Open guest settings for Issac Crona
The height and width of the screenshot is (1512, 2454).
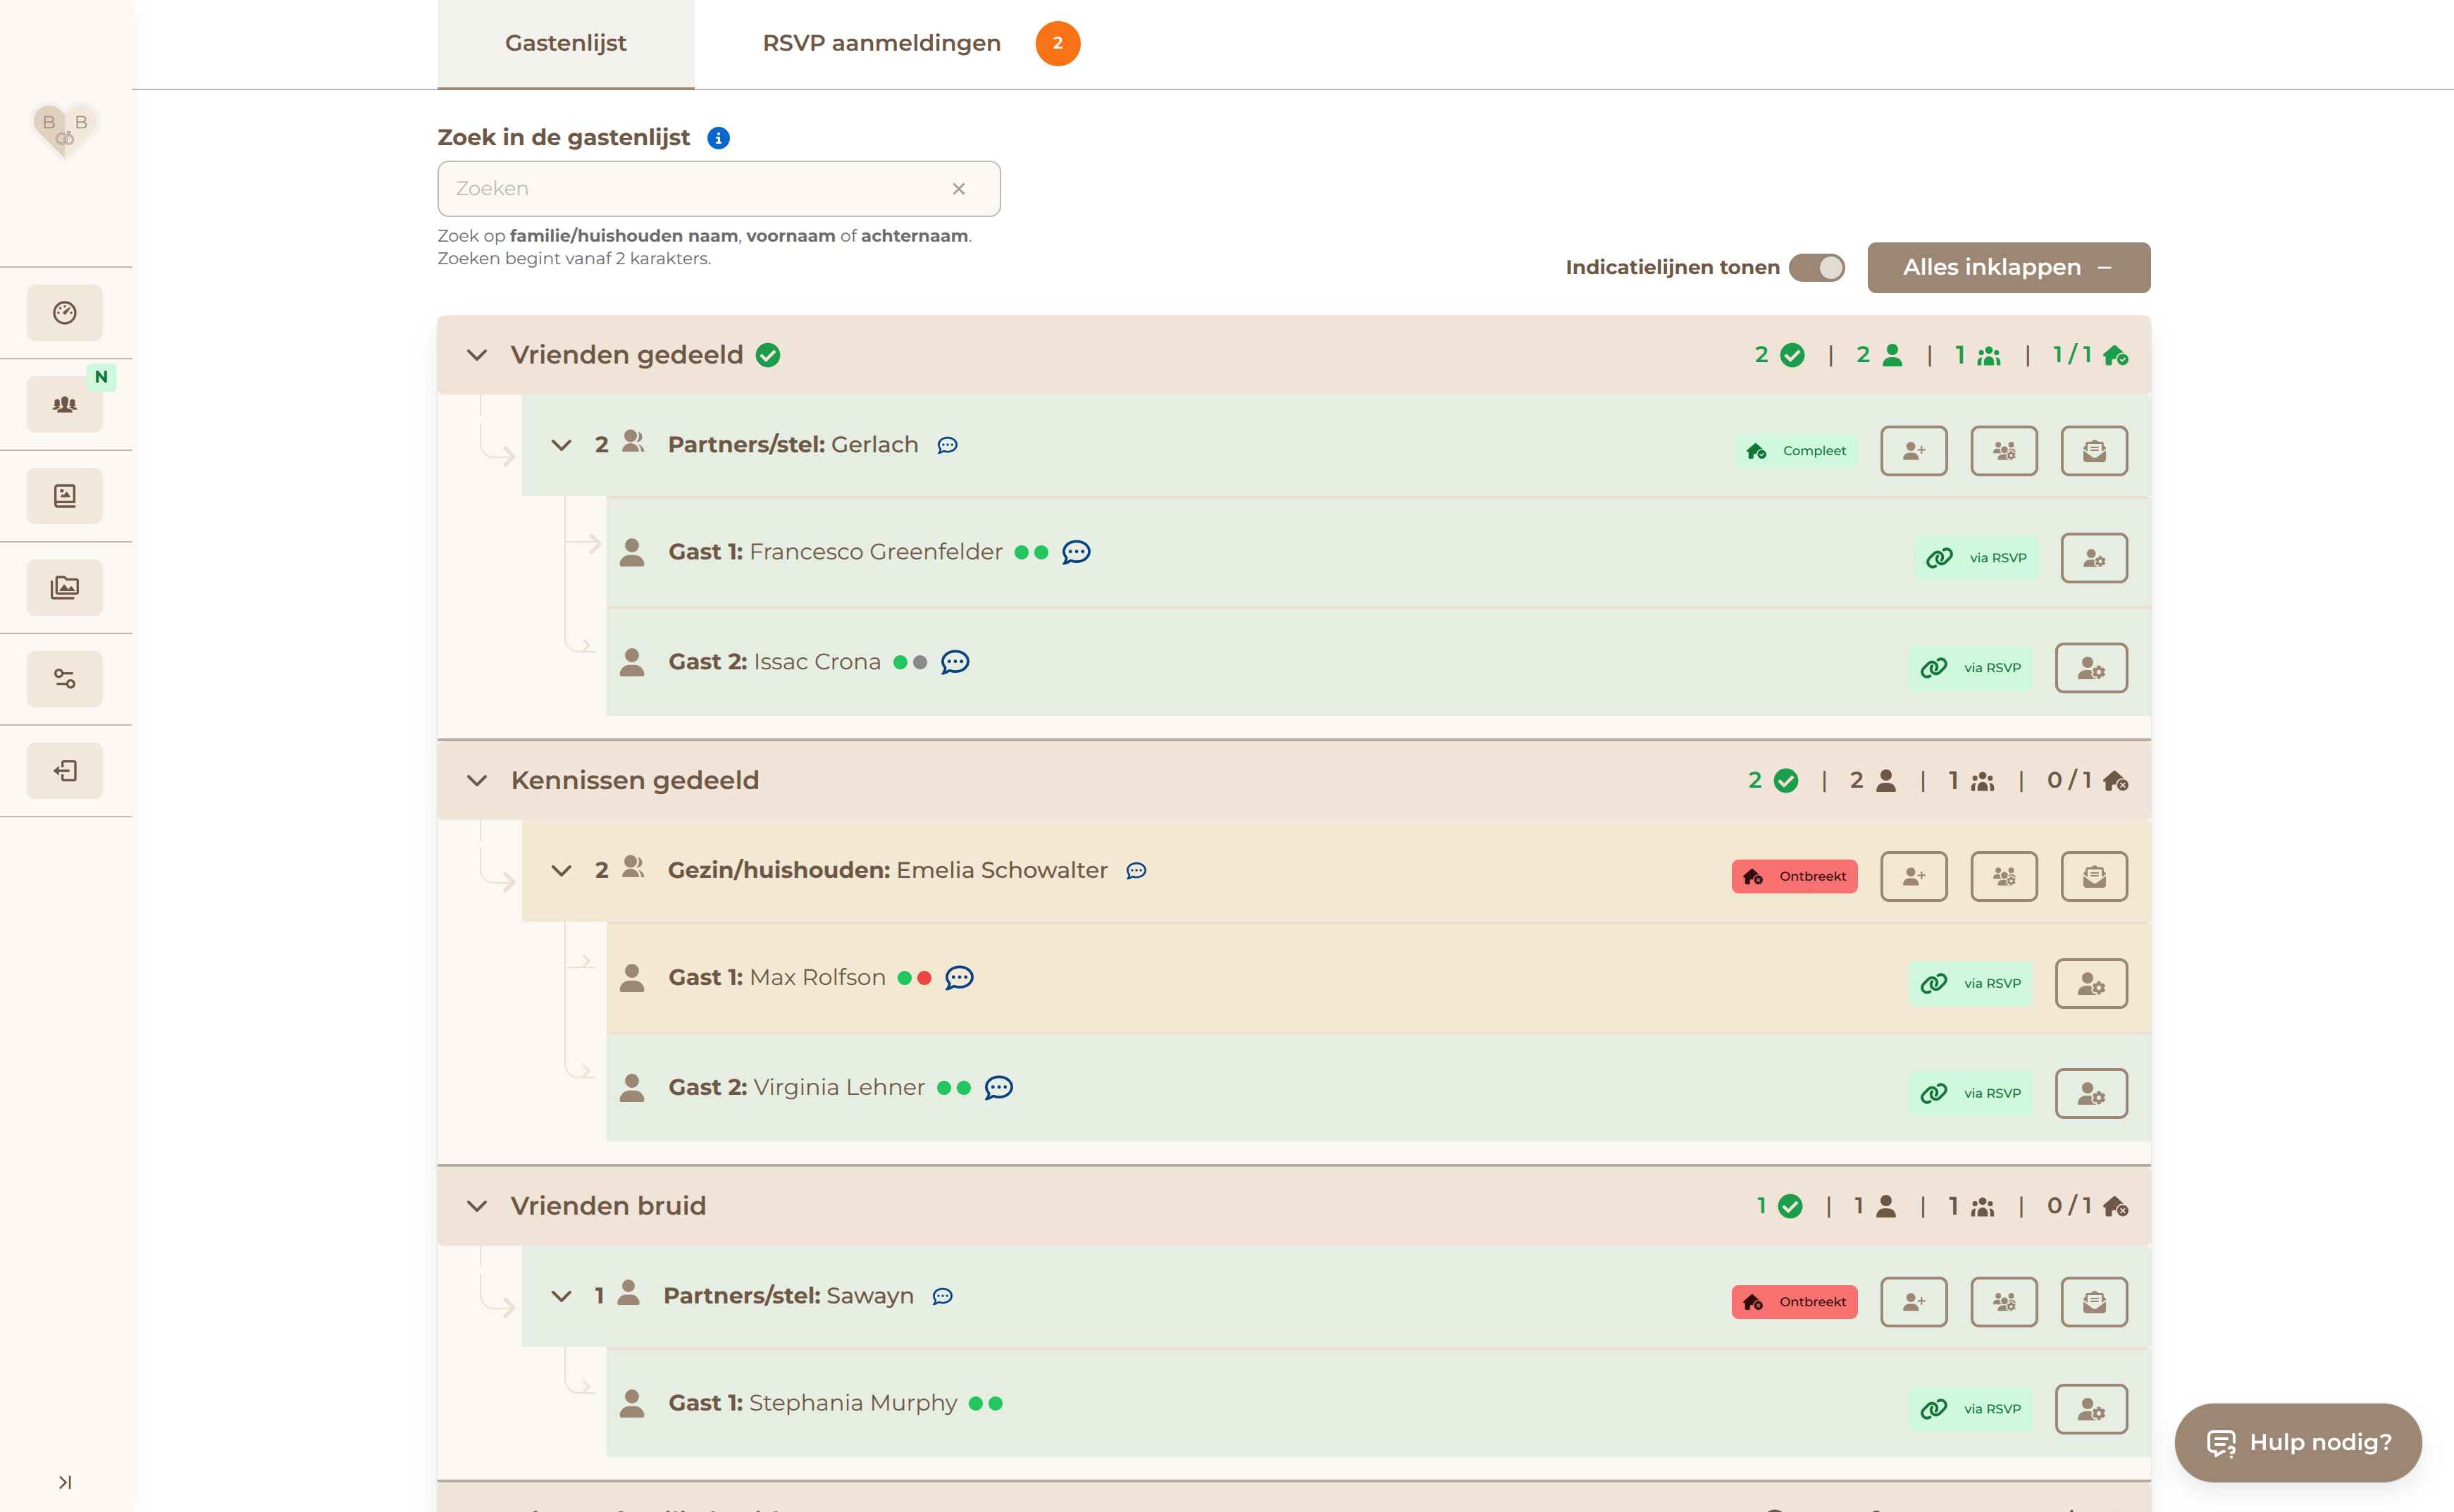click(x=2091, y=668)
